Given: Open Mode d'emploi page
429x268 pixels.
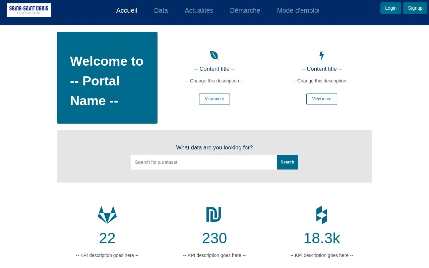Looking at the screenshot, I should [298, 10].
